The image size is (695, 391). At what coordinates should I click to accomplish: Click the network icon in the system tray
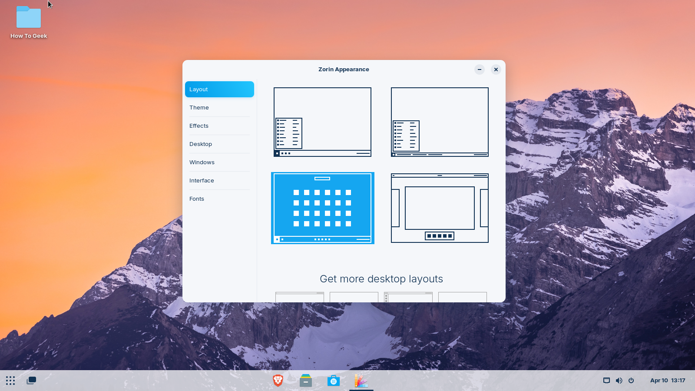(x=606, y=380)
